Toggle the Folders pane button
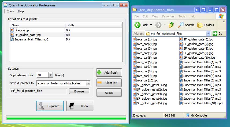230x127 pixels. coord(206,25)
